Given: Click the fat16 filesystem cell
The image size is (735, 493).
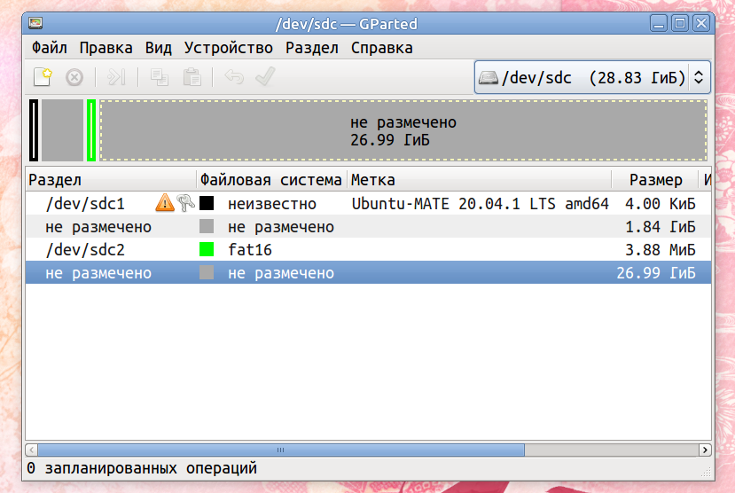Looking at the screenshot, I should 250,249.
